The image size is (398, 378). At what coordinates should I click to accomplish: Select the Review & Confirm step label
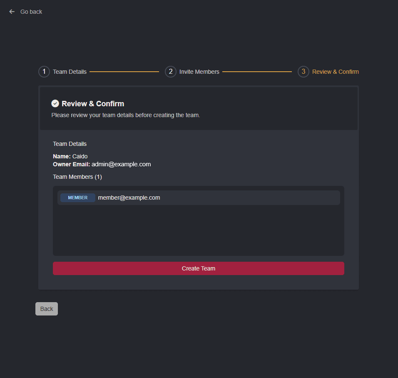point(335,72)
